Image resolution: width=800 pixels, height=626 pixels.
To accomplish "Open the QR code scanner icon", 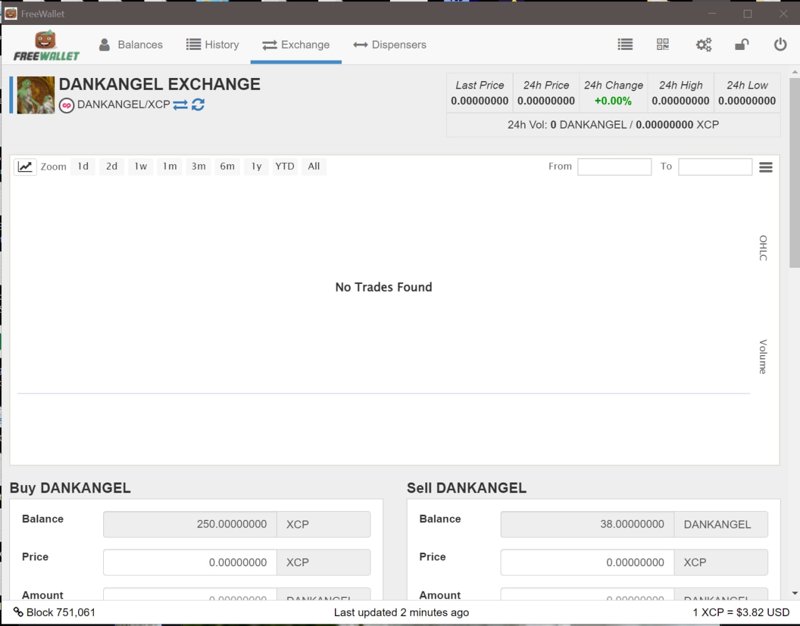I will (662, 44).
